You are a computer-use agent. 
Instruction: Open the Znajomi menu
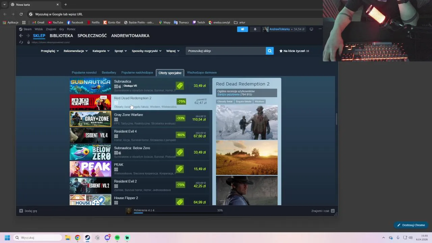click(x=51, y=29)
